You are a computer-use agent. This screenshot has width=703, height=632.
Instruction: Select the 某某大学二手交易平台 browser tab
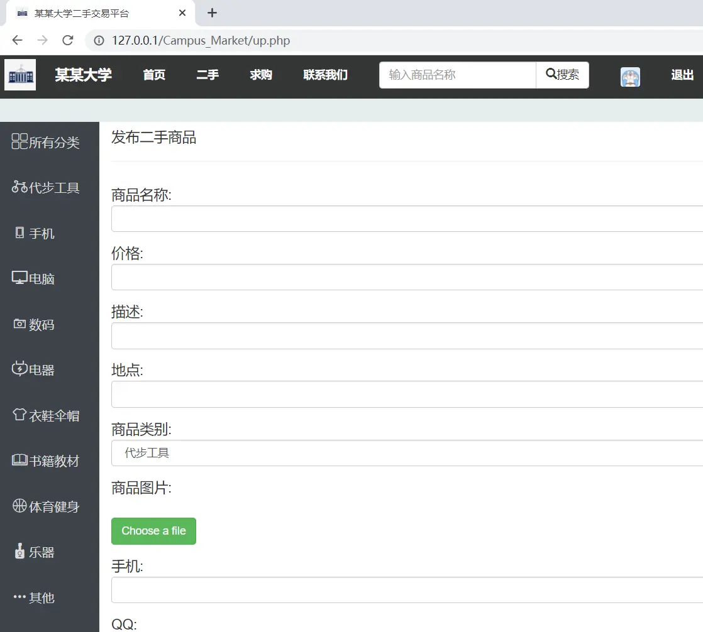(101, 13)
